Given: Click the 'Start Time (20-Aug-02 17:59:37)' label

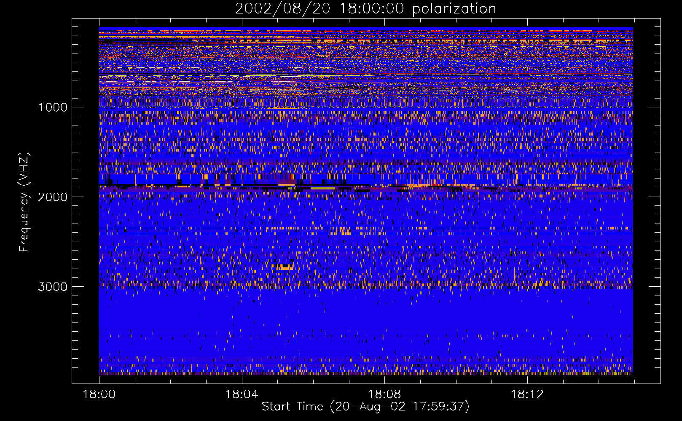Looking at the screenshot, I should [365, 407].
